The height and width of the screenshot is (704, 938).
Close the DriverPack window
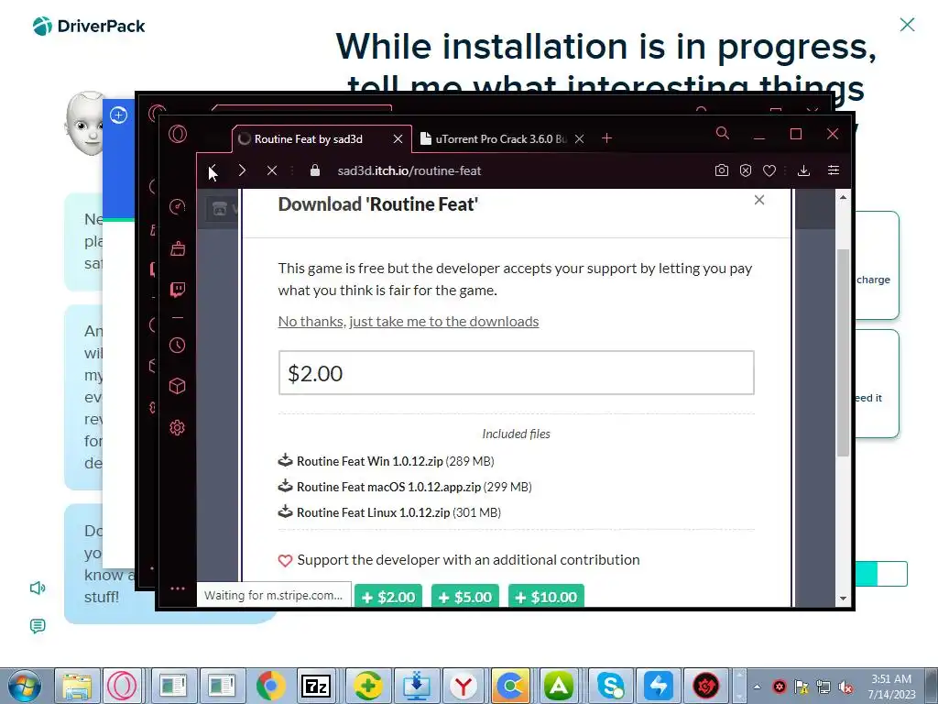(x=908, y=25)
